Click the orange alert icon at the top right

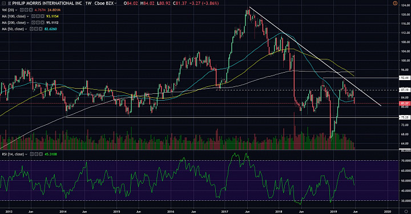tap(395, 3)
